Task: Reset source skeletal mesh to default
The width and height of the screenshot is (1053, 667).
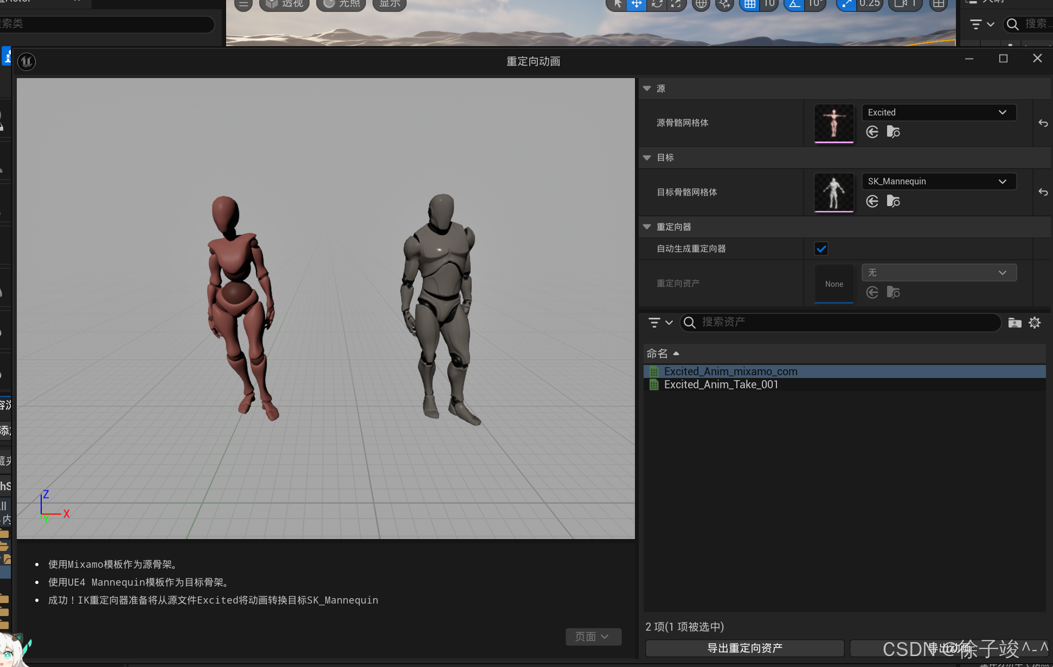Action: point(1043,123)
